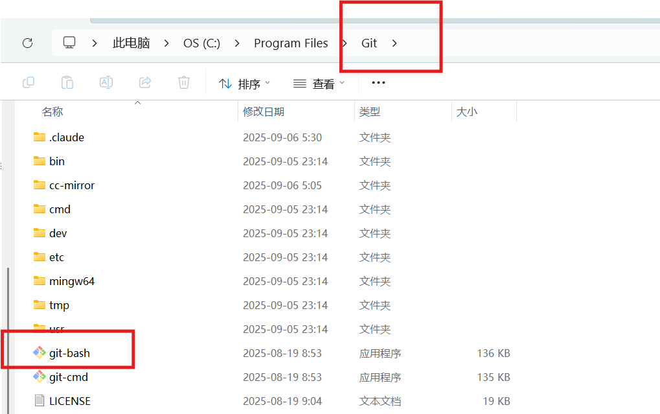Click the etc folder icon
Viewport: 660px width, 414px height.
pos(40,257)
